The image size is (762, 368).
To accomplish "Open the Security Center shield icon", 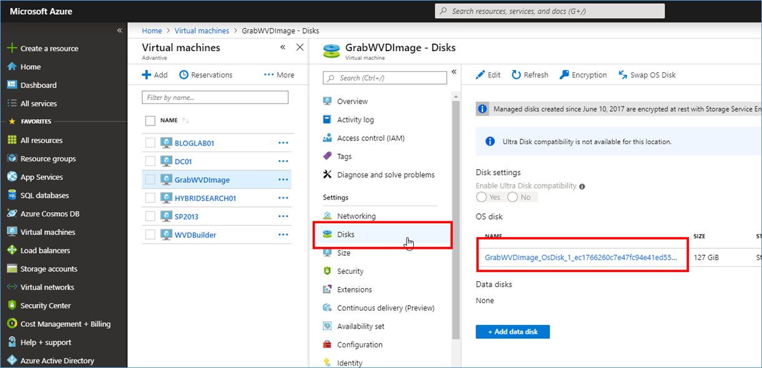I will (11, 306).
